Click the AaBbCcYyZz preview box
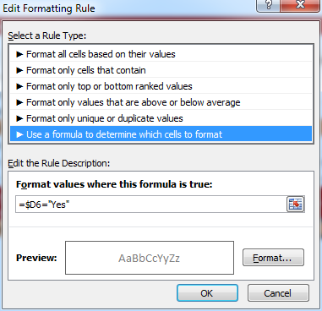Screen dimensions: 322x311 click(150, 258)
